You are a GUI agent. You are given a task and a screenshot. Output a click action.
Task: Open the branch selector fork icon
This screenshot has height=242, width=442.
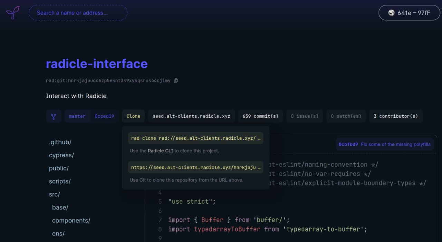click(54, 116)
